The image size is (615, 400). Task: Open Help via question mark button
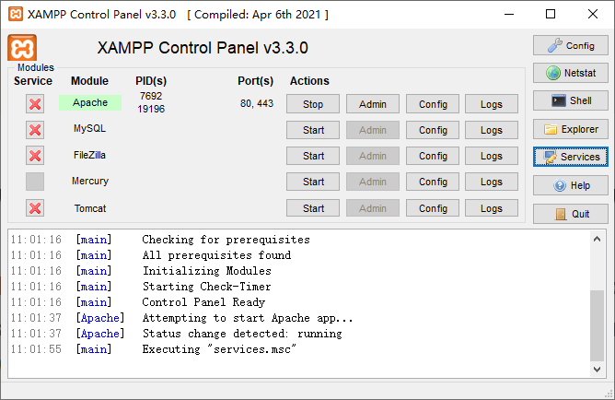(x=570, y=185)
